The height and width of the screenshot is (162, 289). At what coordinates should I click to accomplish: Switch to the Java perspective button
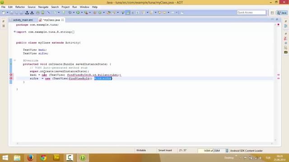282,13
